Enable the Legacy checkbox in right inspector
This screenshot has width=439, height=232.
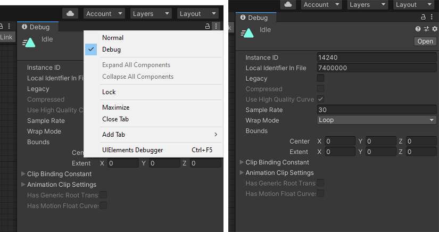(320, 78)
